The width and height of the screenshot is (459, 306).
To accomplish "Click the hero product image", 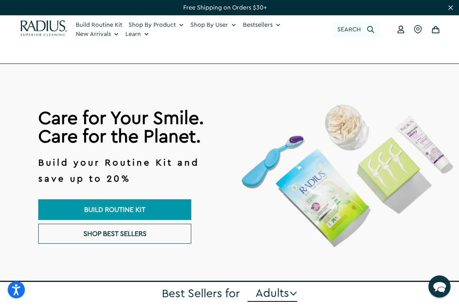I will coord(347,175).
